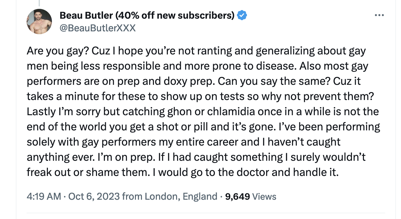Open the @BeauButlerXXX handle link
The width and height of the screenshot is (401, 219).
pos(98,28)
